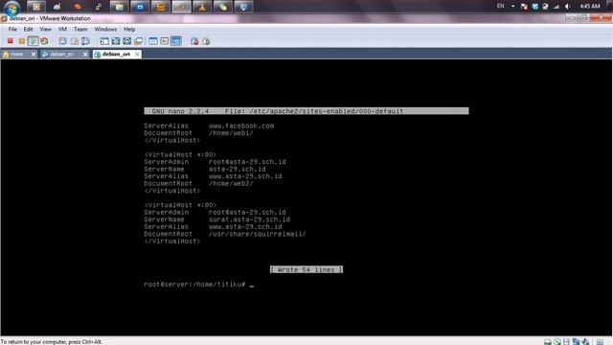Open the VM menu

(62, 30)
